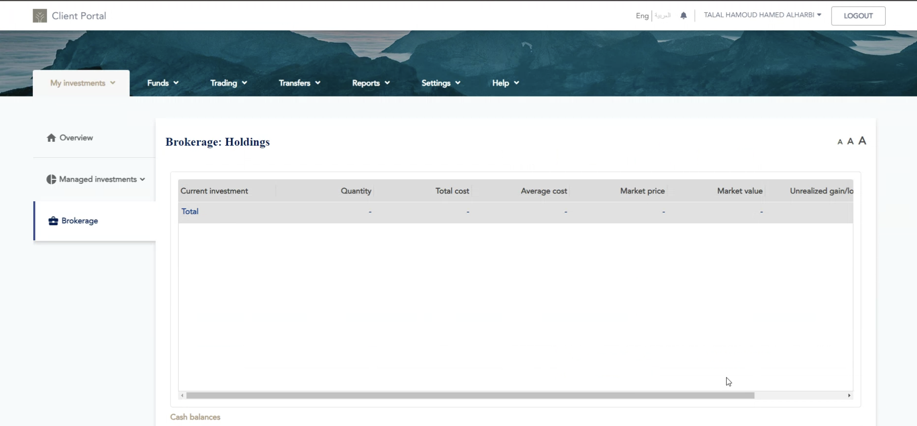Expand the Trading menu
The height and width of the screenshot is (426, 917).
pos(228,83)
